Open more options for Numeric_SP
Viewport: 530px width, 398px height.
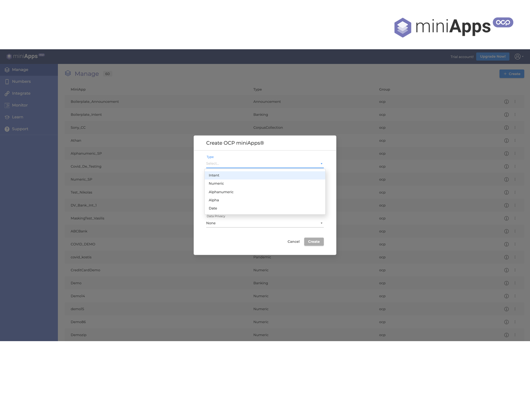pyautogui.click(x=515, y=179)
